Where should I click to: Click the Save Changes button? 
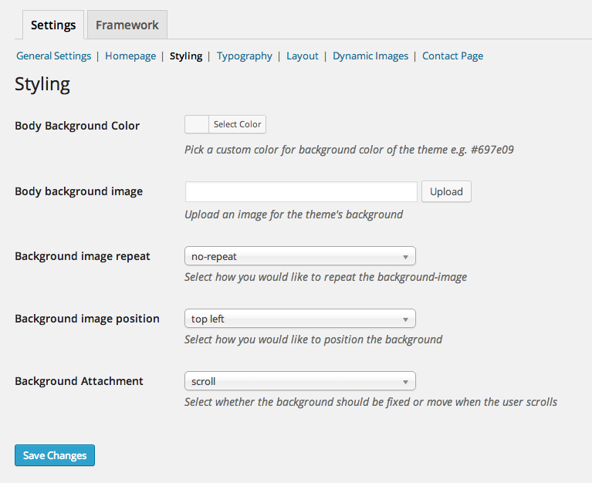pos(55,455)
